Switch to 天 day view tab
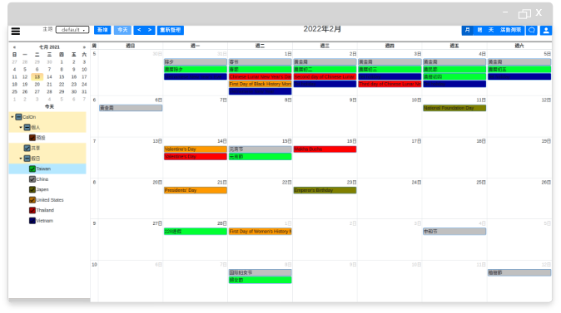Image resolution: width=561 pixels, height=313 pixels. (x=491, y=31)
